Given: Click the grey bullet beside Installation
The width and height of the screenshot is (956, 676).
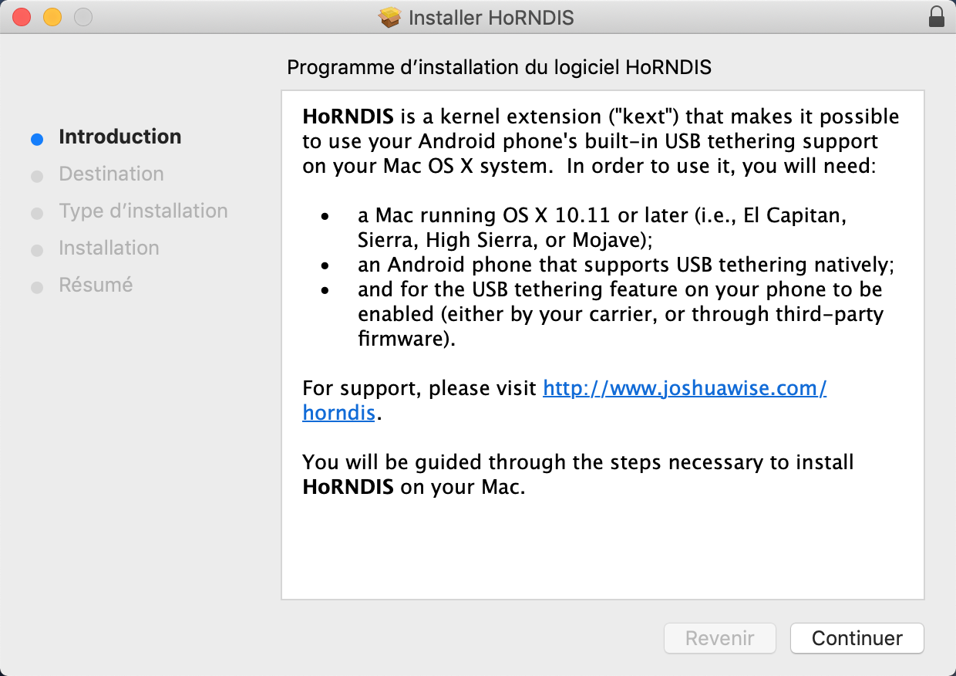Looking at the screenshot, I should [37, 250].
